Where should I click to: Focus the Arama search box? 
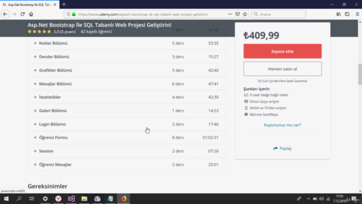pyautogui.click(x=279, y=14)
